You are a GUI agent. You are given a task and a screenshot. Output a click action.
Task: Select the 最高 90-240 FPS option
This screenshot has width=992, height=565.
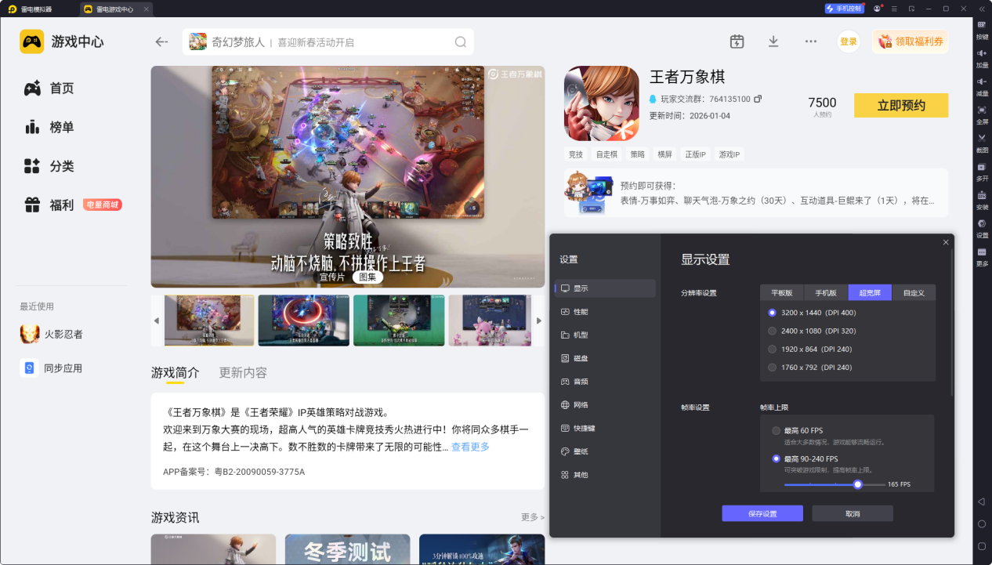click(805, 458)
